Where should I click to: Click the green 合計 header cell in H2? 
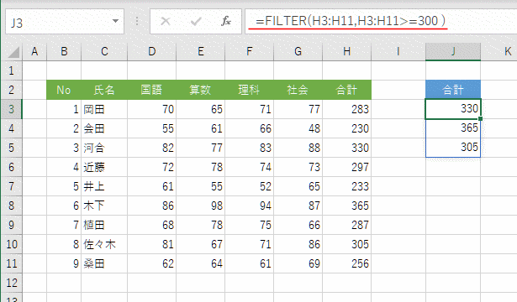coord(347,90)
